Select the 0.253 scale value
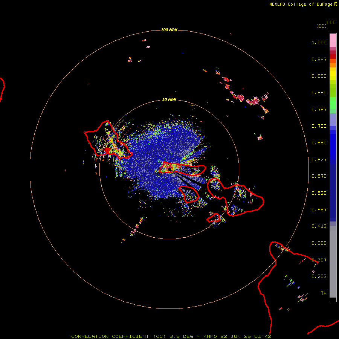The width and height of the screenshot is (339, 339). coord(319,276)
